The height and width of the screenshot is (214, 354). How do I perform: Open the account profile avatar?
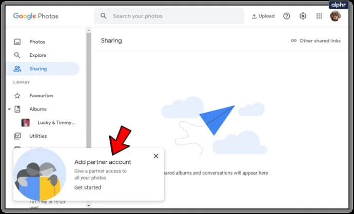tap(335, 16)
